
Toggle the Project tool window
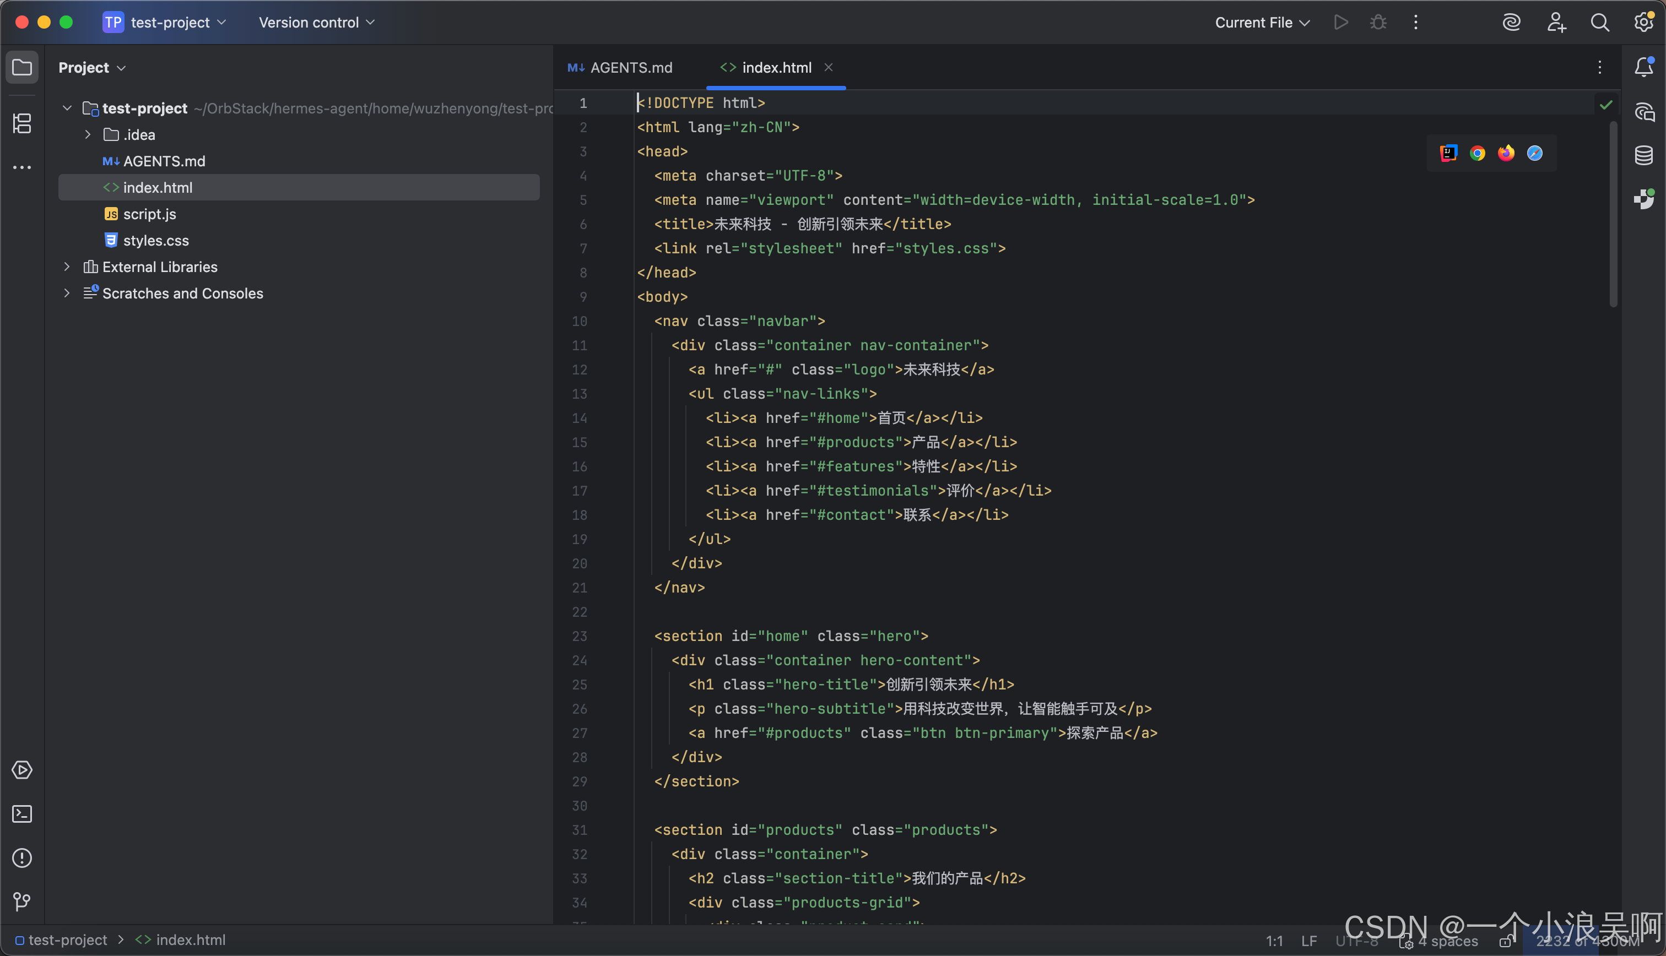[x=21, y=67]
